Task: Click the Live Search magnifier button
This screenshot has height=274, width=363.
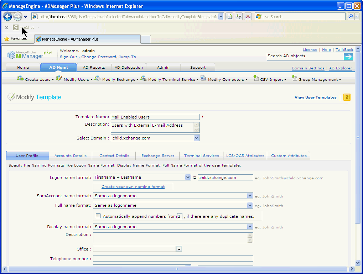Action: pos(351,16)
